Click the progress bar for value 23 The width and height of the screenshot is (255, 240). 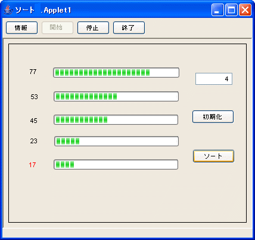point(116,141)
